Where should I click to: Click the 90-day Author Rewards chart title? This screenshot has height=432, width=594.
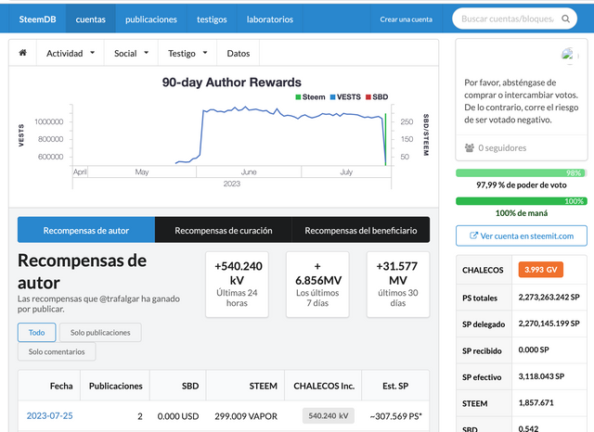232,83
